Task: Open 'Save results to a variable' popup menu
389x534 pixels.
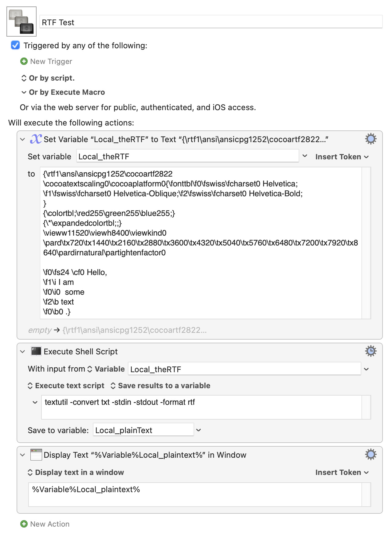Action: pyautogui.click(x=160, y=386)
